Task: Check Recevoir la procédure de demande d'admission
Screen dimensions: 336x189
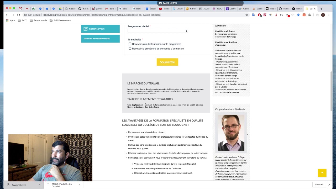Action: 130,49
